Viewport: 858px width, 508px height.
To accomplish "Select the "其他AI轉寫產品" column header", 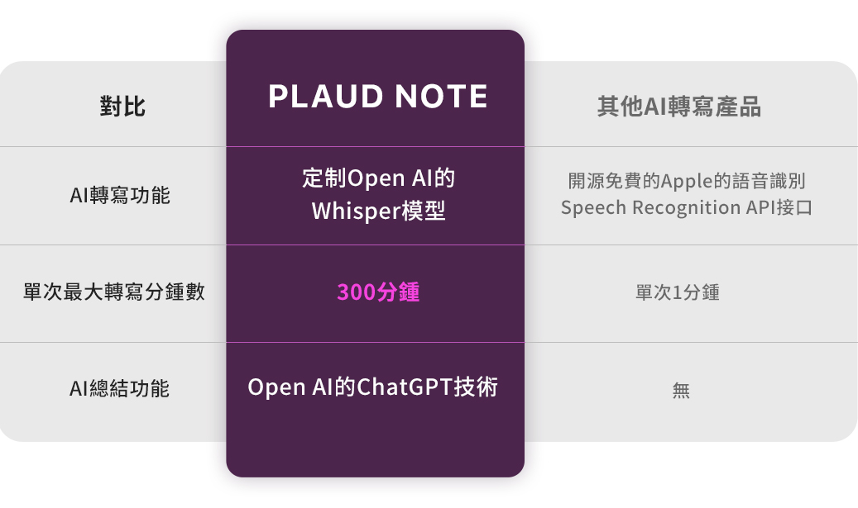I will click(x=679, y=107).
